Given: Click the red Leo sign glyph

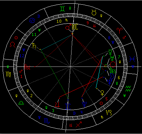Looking at the screenshot, I should (x=12, y=45).
